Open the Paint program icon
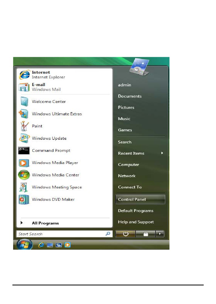Screen dimensions: 216x304 point(24,126)
